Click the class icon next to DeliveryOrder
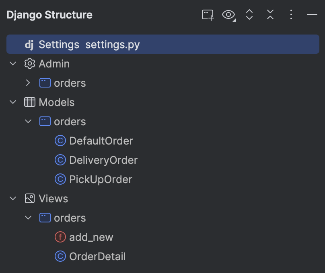325x273 pixels. [60, 160]
